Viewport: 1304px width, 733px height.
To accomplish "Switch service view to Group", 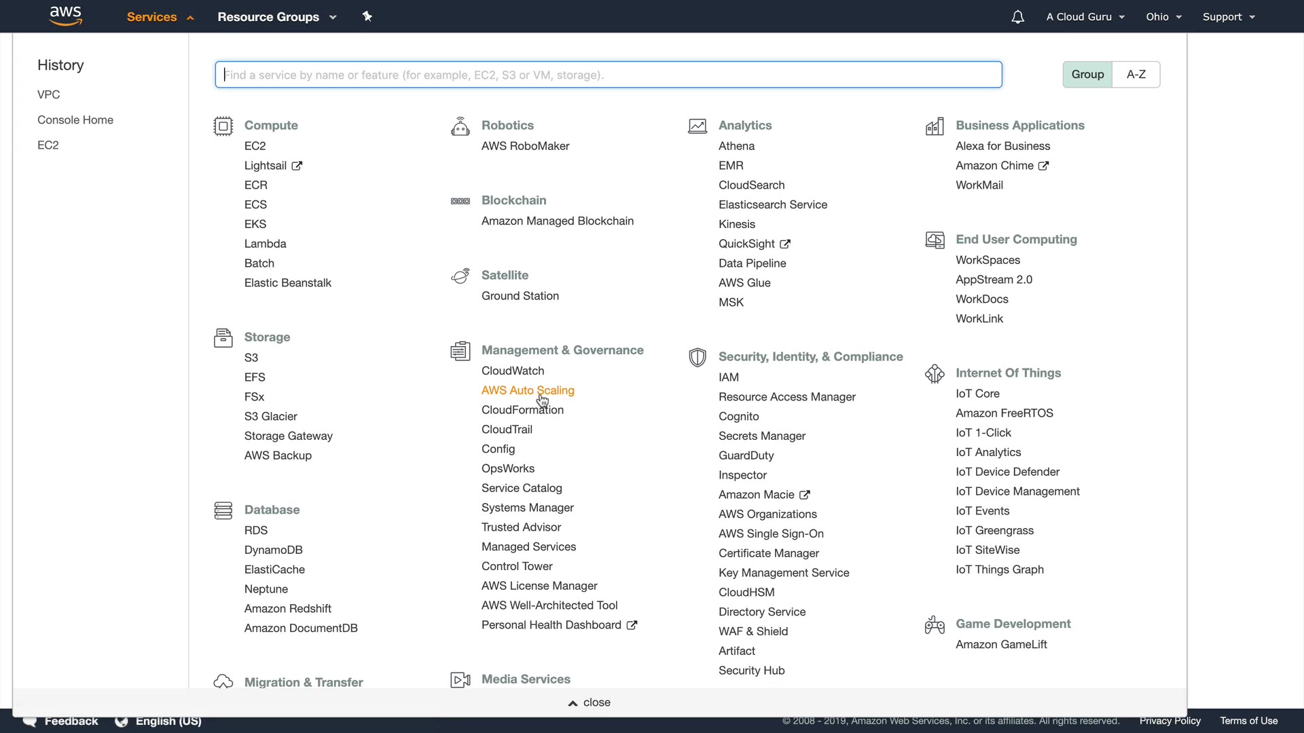I will tap(1087, 75).
